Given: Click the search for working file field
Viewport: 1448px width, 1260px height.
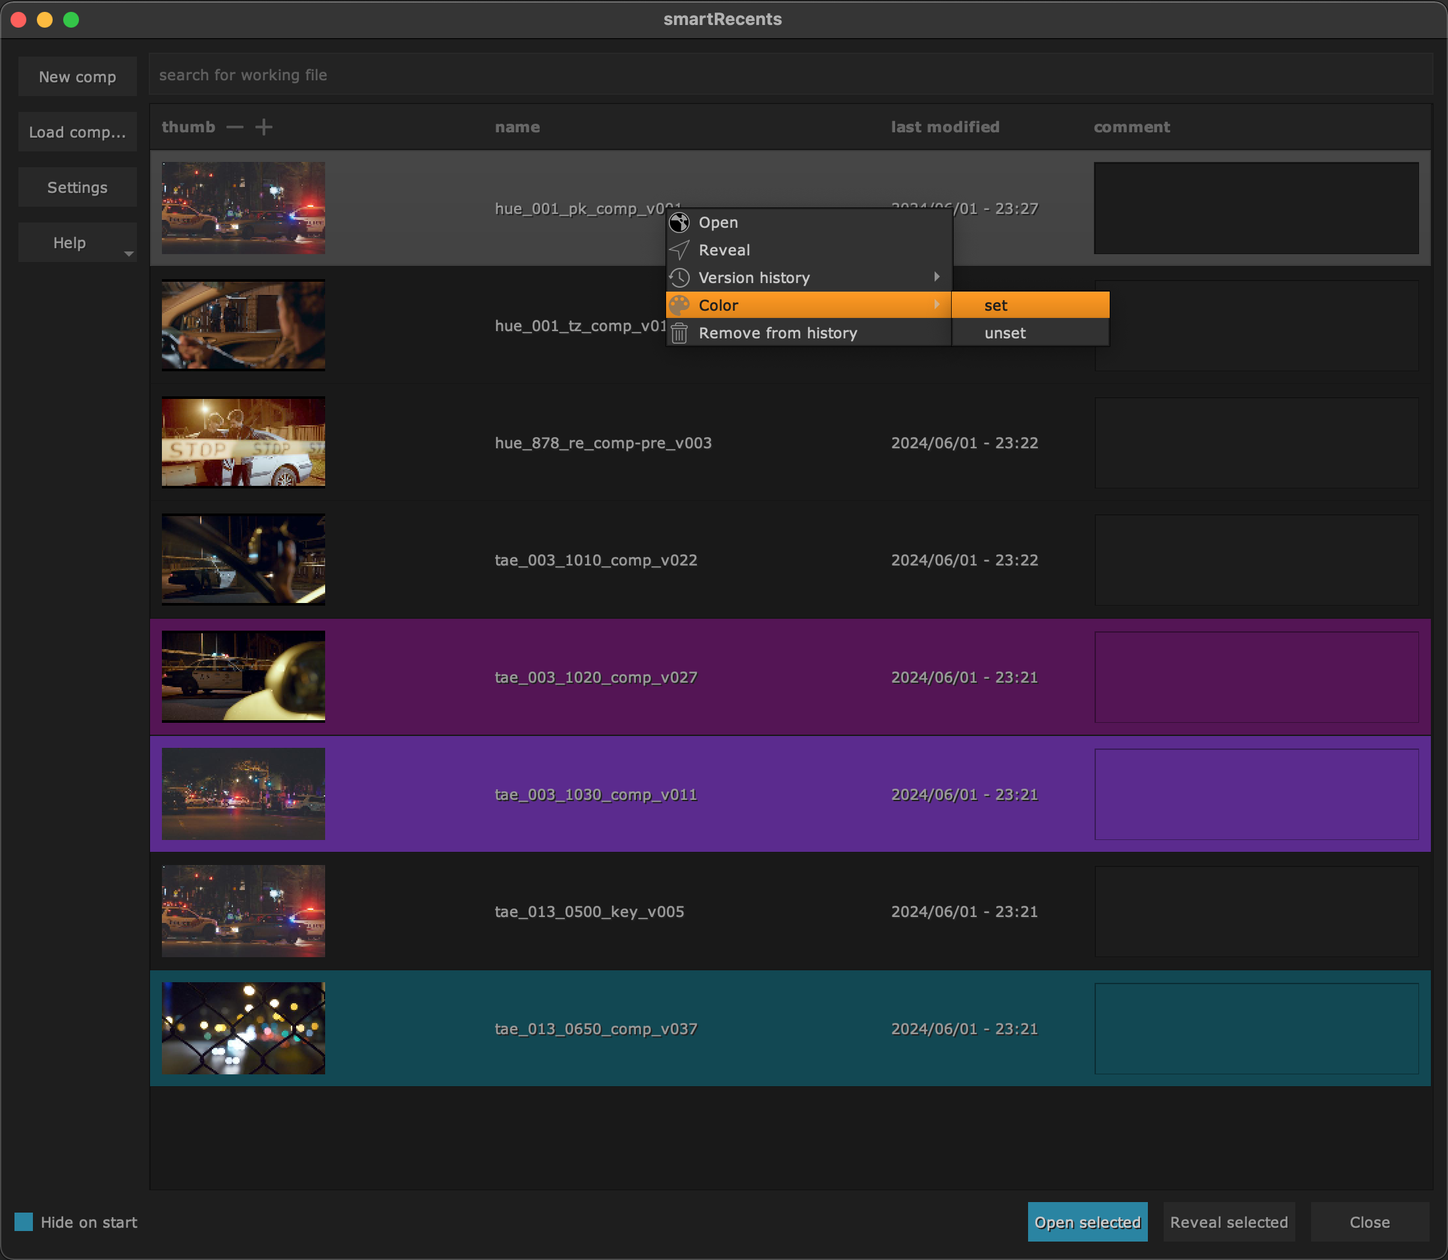Looking at the screenshot, I should click(x=790, y=75).
